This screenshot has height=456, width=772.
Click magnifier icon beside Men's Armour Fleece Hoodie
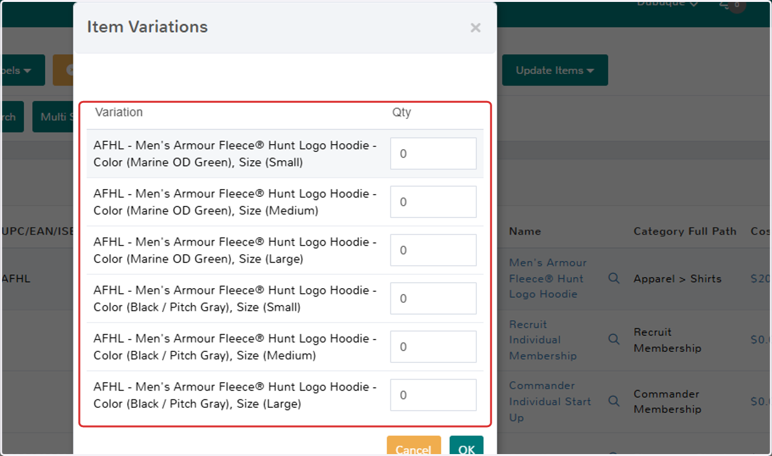click(614, 278)
